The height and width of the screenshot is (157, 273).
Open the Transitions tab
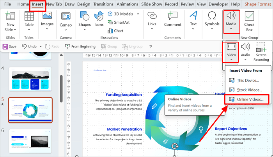click(105, 4)
